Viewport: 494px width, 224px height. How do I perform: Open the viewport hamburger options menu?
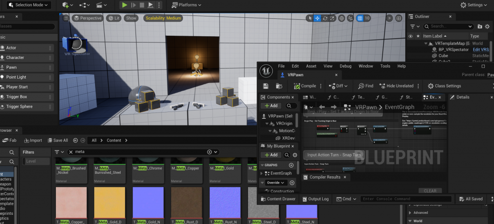(x=66, y=18)
